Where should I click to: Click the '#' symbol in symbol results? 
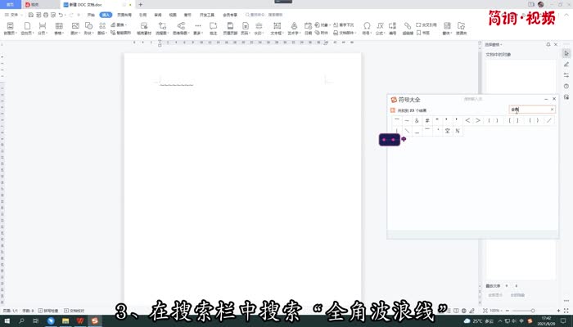(426, 120)
